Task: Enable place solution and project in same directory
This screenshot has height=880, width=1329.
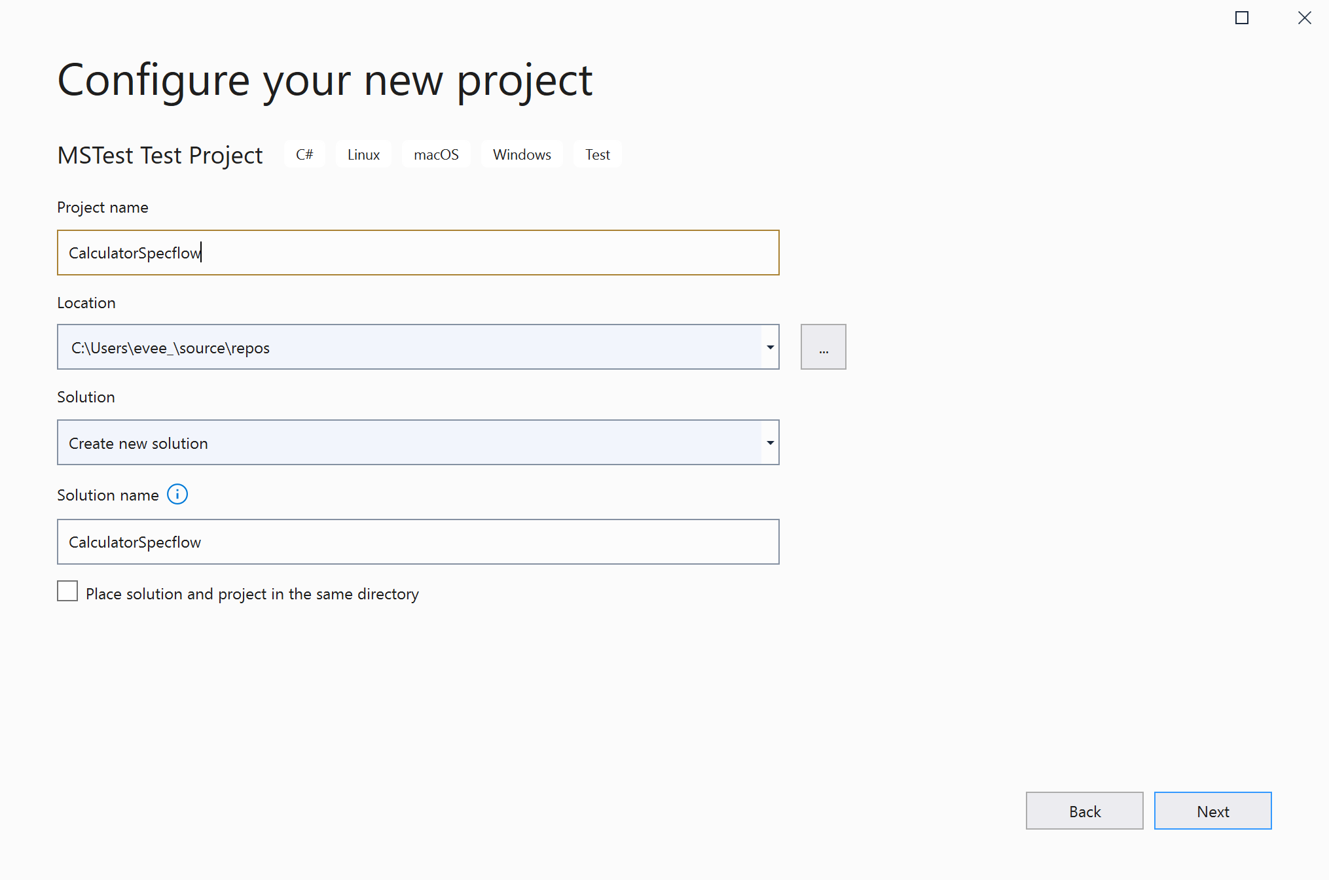Action: coord(67,591)
